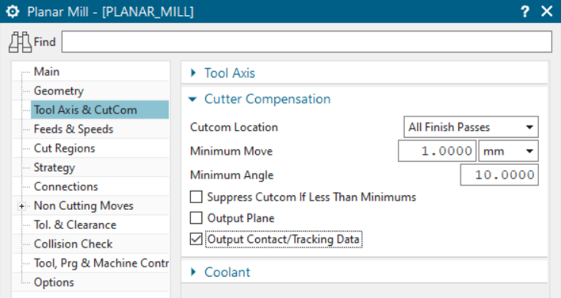Click the Minimum Angle value field

coord(499,176)
